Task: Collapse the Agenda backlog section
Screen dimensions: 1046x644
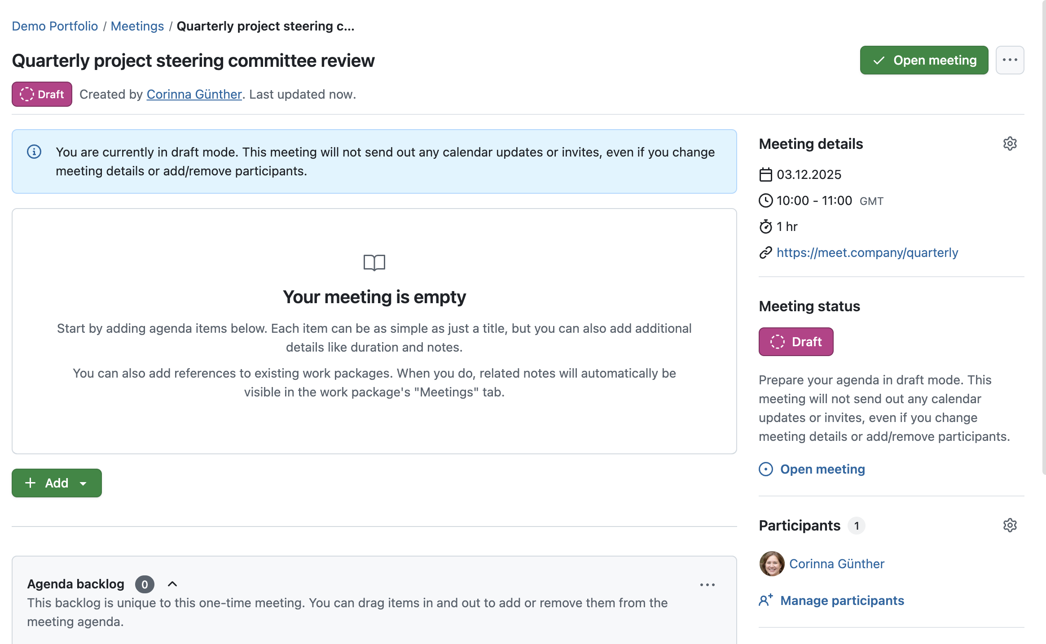Action: click(173, 584)
